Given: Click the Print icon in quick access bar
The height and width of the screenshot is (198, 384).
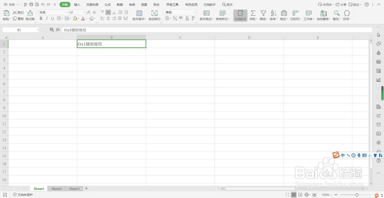Looking at the screenshot, I should click(31, 4).
